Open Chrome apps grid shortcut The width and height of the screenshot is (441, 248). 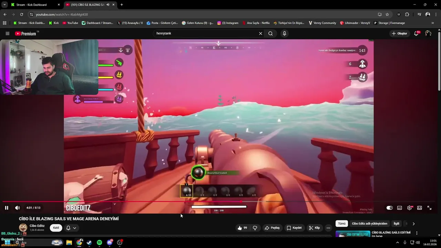4,23
